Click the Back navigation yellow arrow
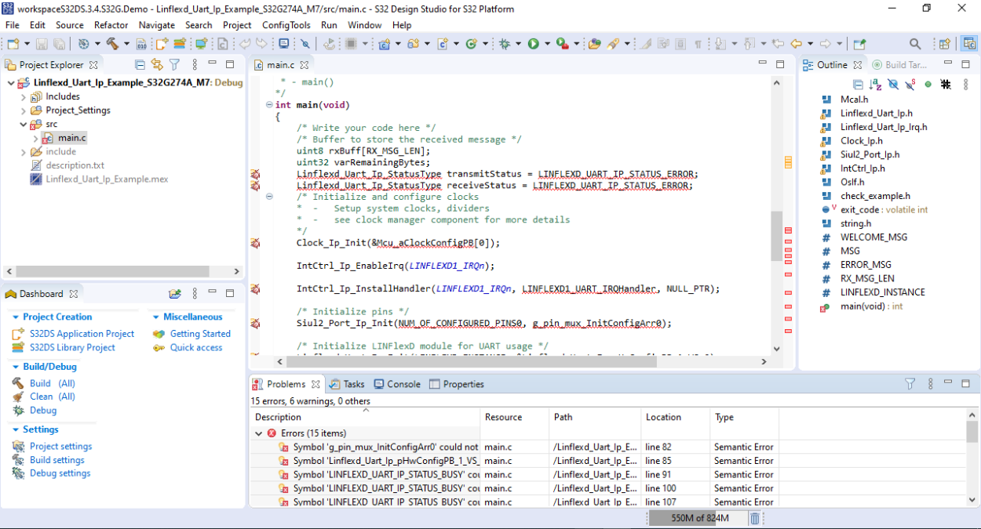Screen dimensions: 981x529 click(796, 44)
